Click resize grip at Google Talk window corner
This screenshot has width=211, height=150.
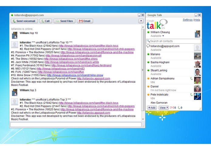200,109
